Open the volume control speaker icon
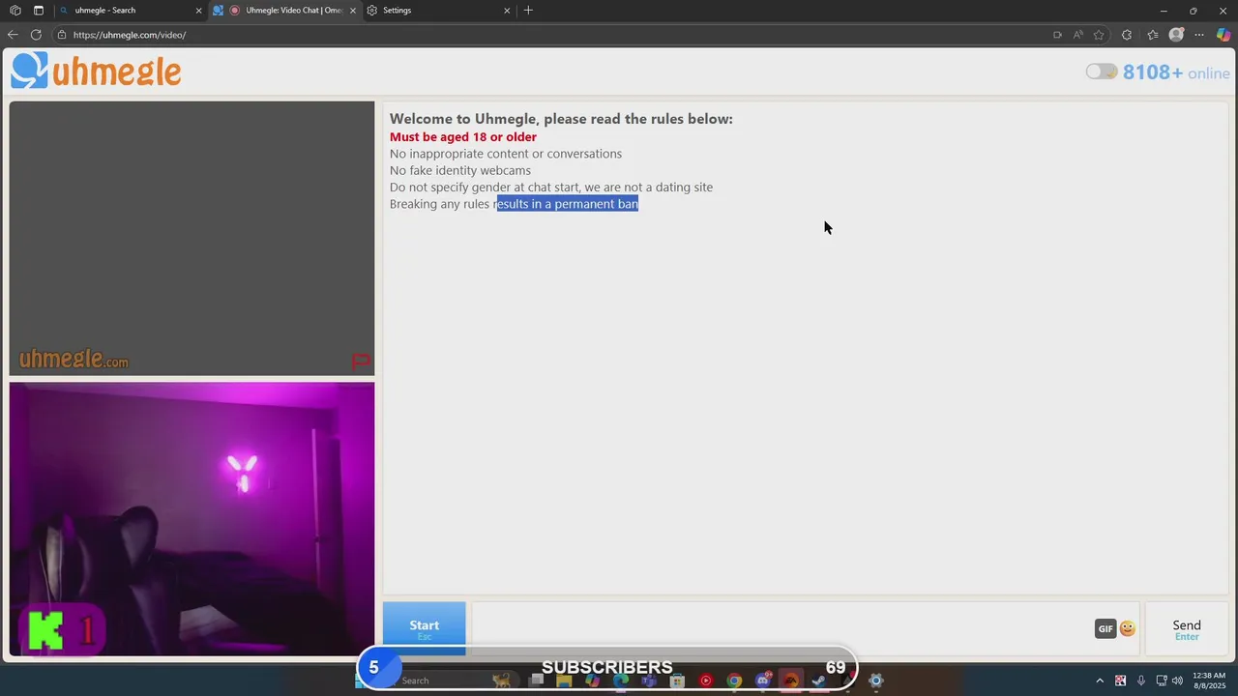This screenshot has width=1238, height=696. [1177, 681]
